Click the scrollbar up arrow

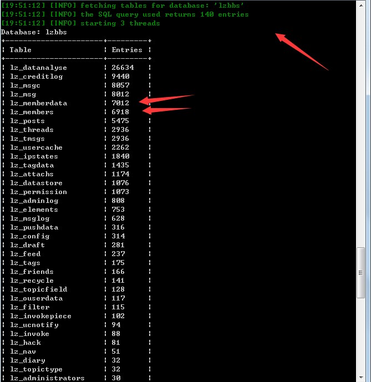tap(361, 6)
